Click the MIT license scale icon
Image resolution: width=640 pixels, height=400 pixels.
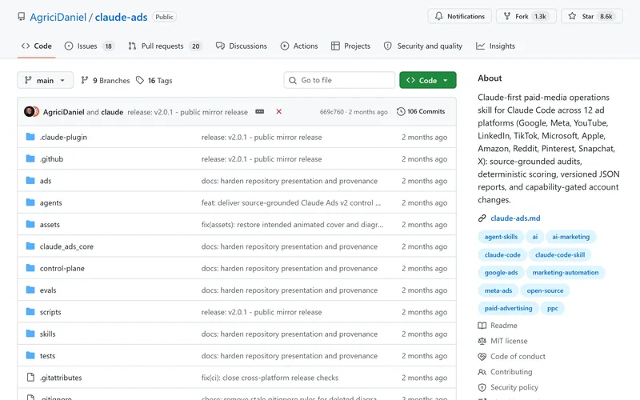tap(482, 341)
